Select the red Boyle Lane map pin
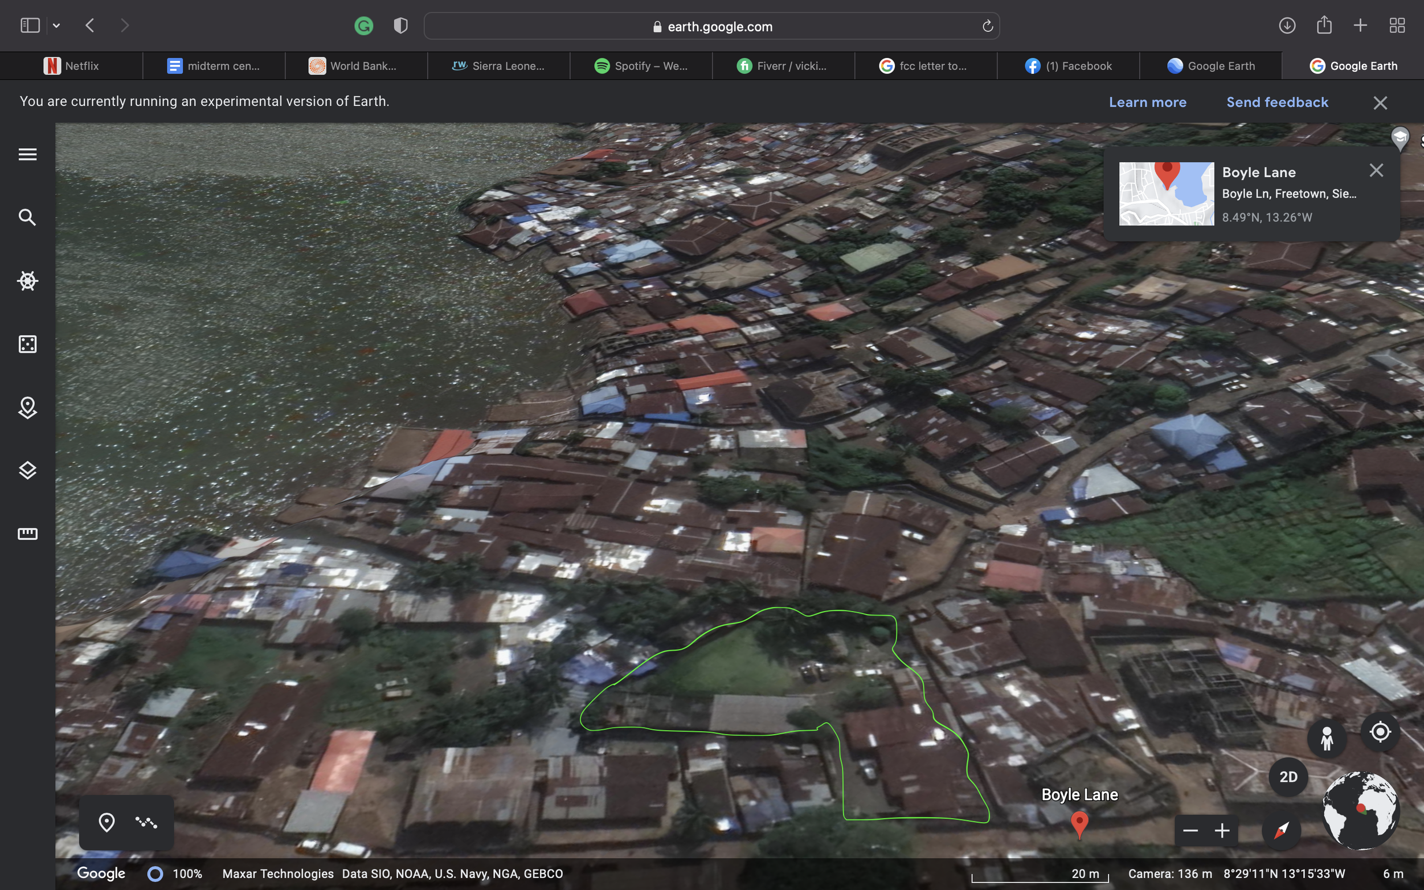Viewport: 1424px width, 890px height. [x=1079, y=825]
